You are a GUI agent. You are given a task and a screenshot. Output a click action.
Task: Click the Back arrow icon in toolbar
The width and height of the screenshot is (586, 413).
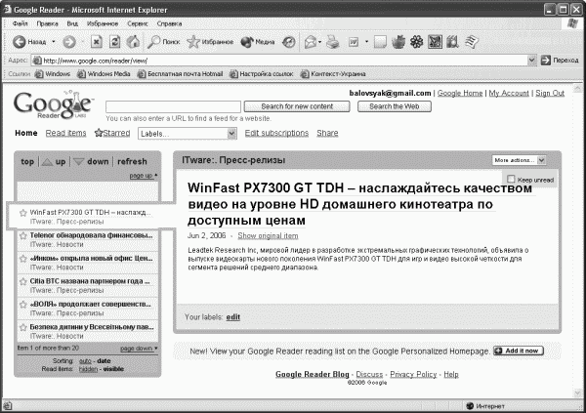[20, 42]
